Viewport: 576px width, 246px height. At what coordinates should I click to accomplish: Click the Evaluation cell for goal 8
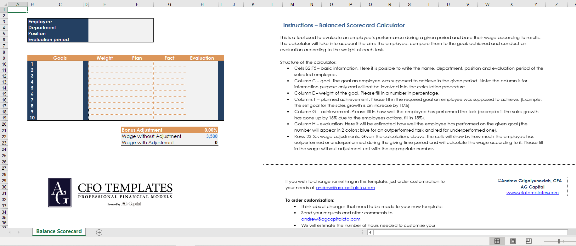202,106
